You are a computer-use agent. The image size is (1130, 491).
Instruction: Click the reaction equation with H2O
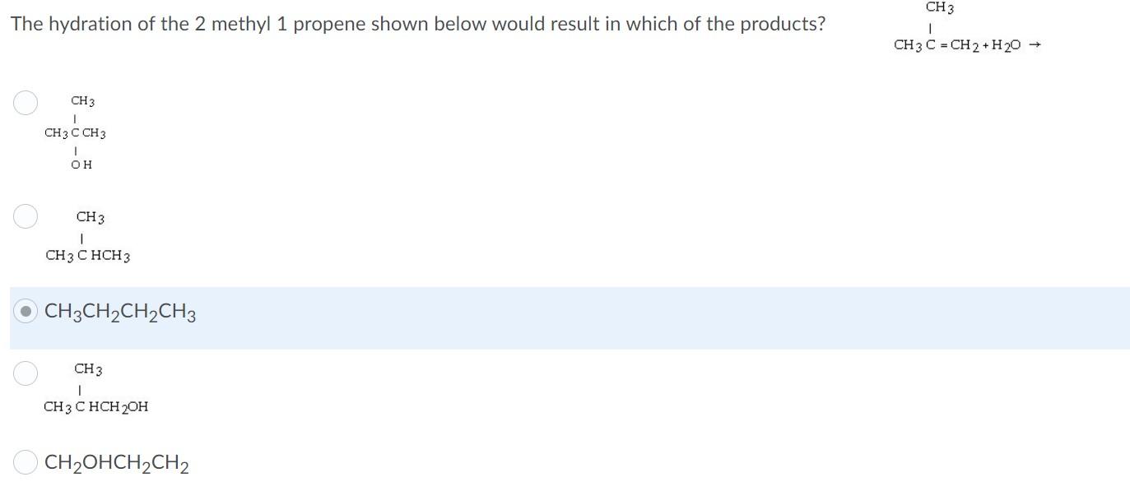[959, 45]
